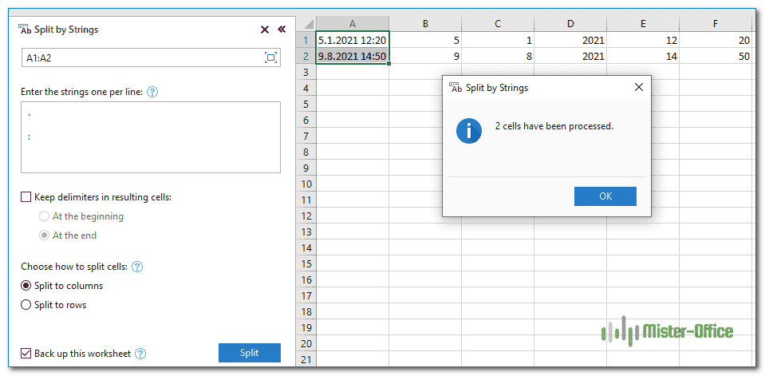Enable Keep delimiters in resulting cells
The width and height of the screenshot is (765, 376).
pos(26,196)
